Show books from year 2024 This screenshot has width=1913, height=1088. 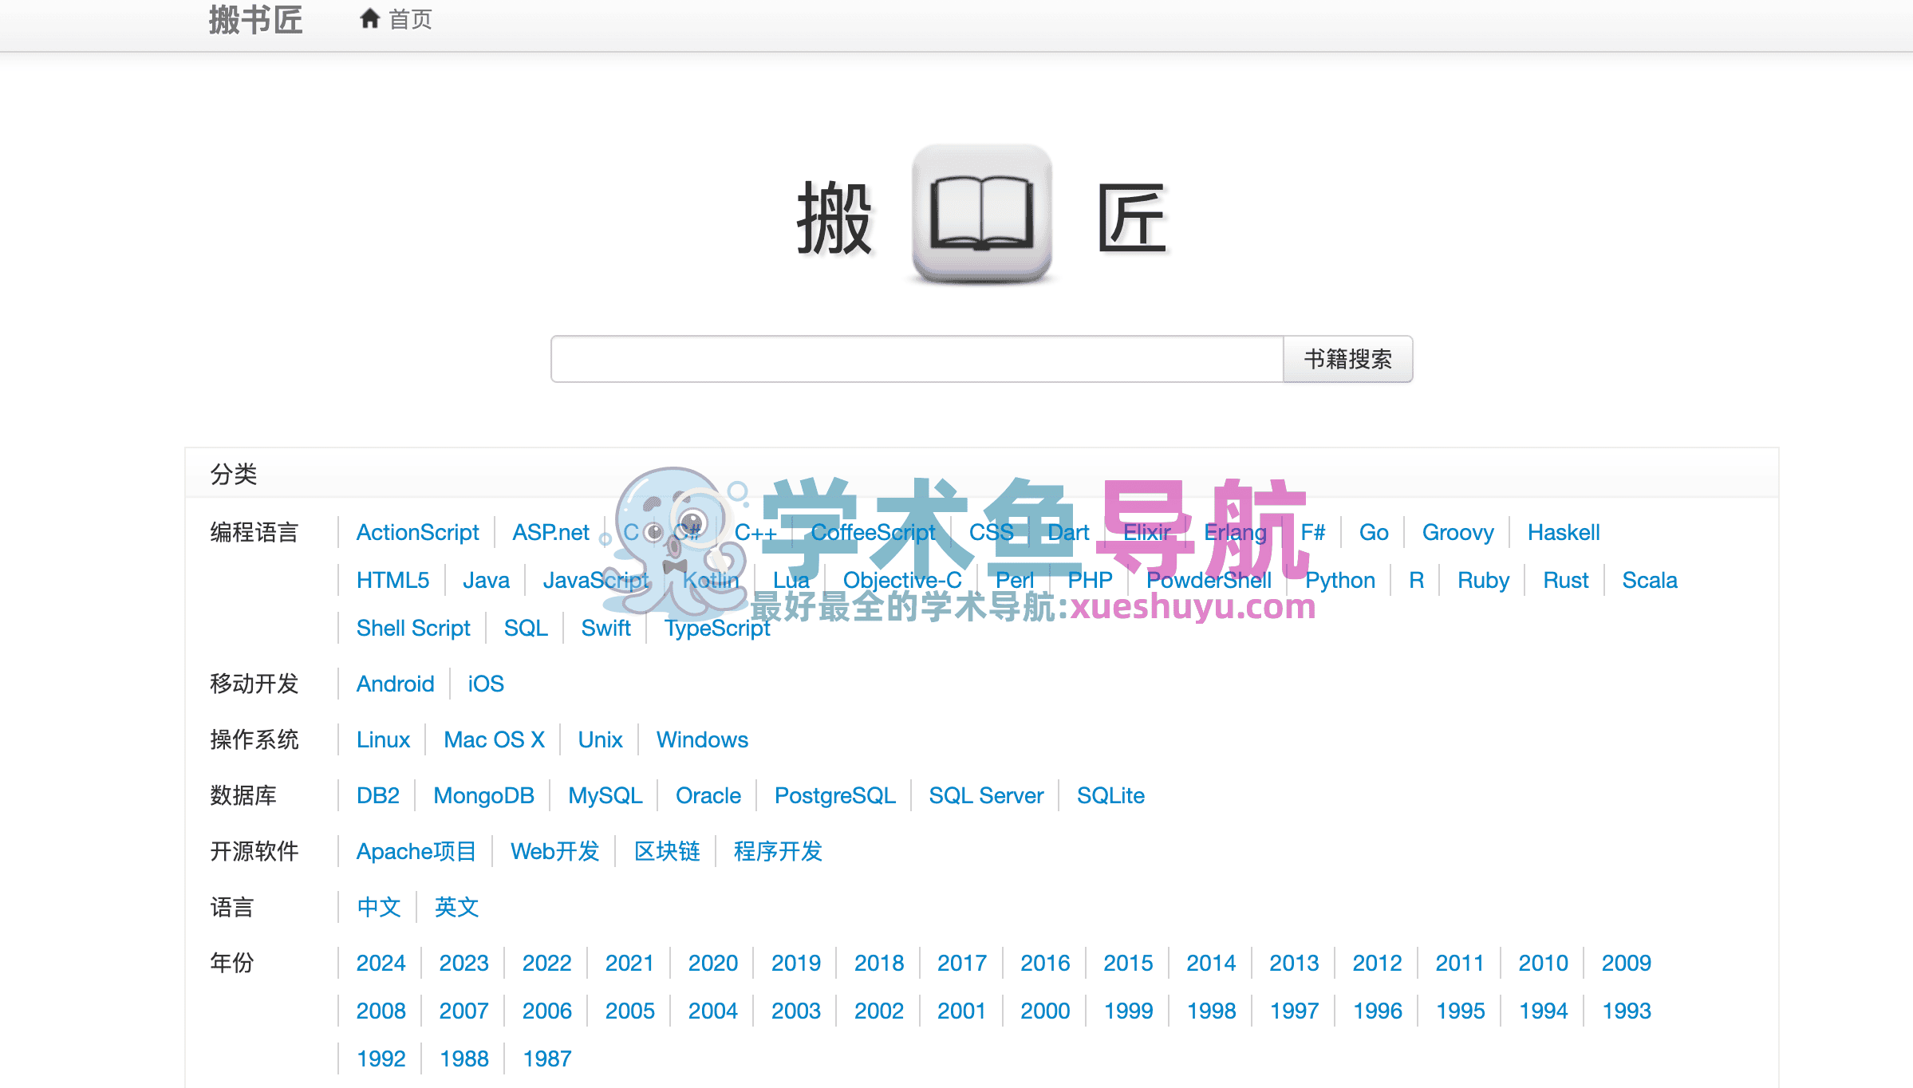[381, 963]
